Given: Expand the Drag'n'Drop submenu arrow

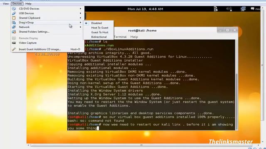Looking at the screenshot, I should (x=81, y=22).
